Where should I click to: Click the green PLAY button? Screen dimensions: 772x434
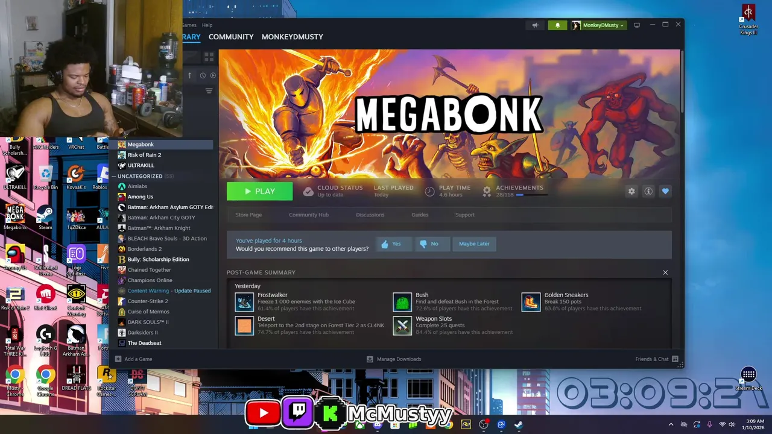(x=260, y=191)
